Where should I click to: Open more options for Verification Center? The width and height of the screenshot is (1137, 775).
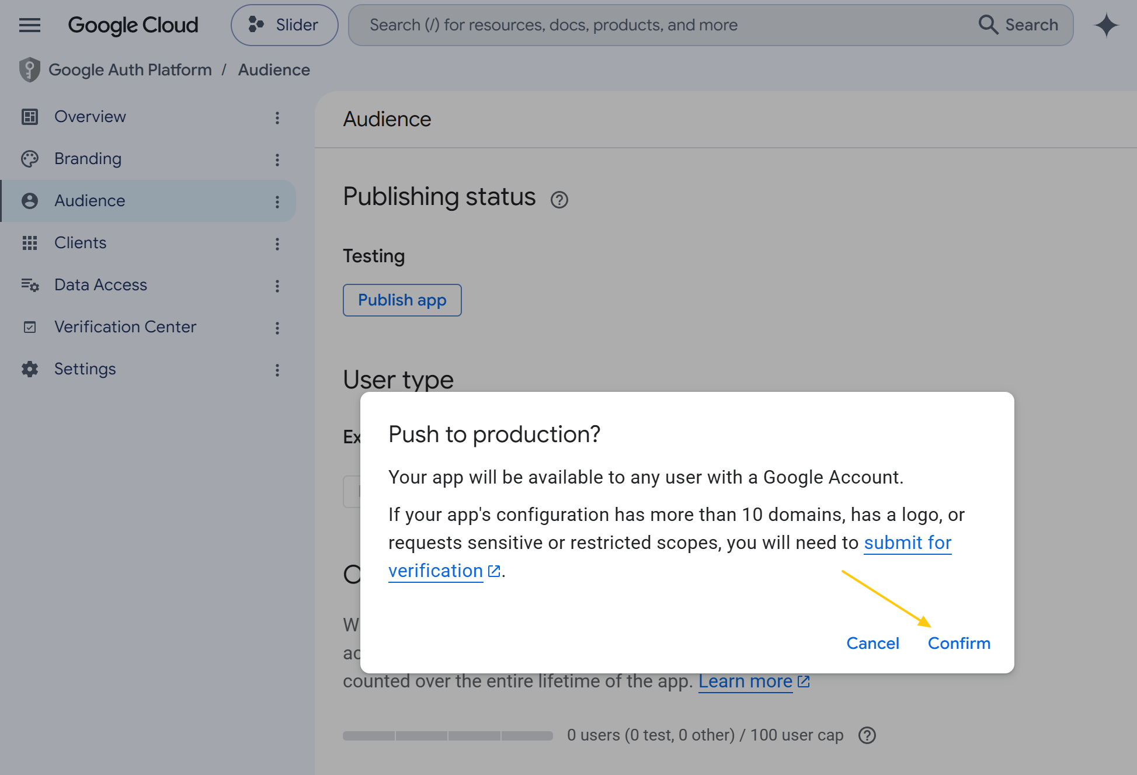(x=277, y=328)
